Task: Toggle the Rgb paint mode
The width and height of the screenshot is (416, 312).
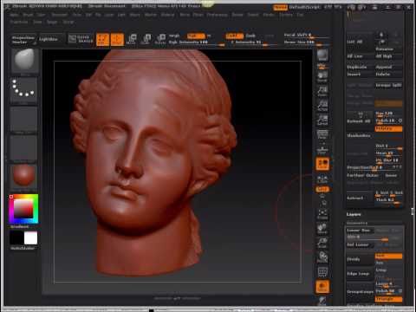Action: (196, 36)
